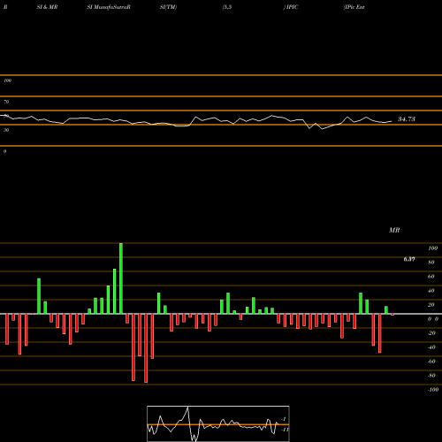Click the MR axis label -20
442x442 pixels.
pyautogui.click(x=431, y=333)
